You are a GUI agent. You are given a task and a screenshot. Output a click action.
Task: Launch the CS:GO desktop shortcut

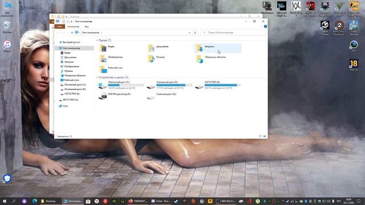354,9
